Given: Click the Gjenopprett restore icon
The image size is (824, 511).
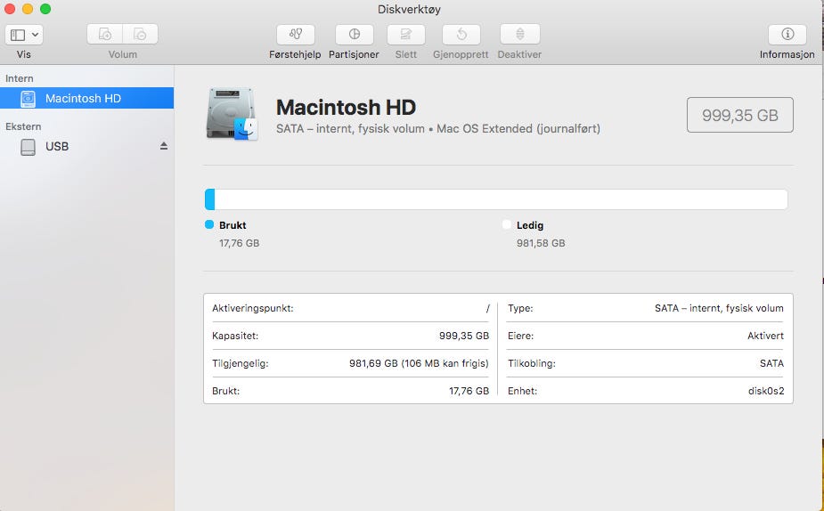Looking at the screenshot, I should (x=461, y=34).
